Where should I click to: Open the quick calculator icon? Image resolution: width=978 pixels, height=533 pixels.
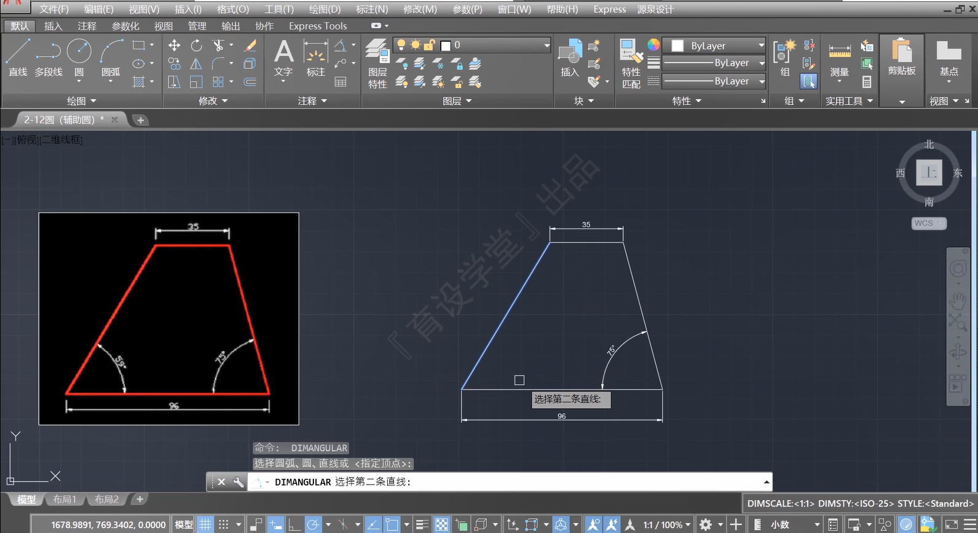pyautogui.click(x=867, y=82)
